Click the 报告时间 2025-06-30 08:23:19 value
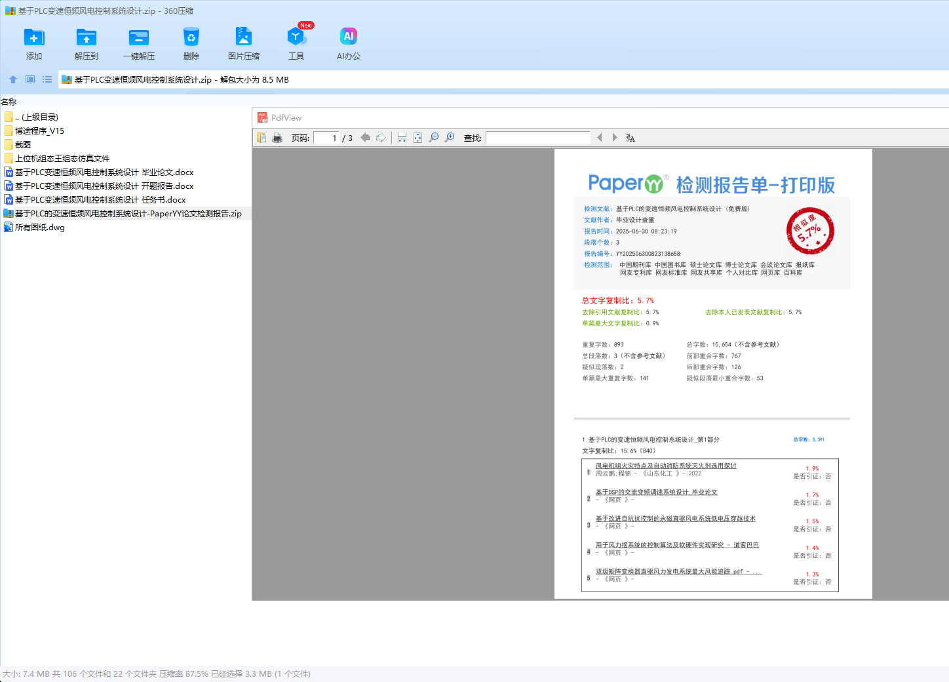Viewport: 949px width, 682px height. point(646,231)
